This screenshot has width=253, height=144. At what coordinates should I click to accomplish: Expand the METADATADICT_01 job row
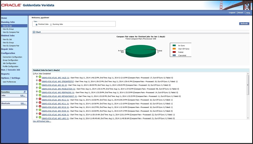pos(37,95)
